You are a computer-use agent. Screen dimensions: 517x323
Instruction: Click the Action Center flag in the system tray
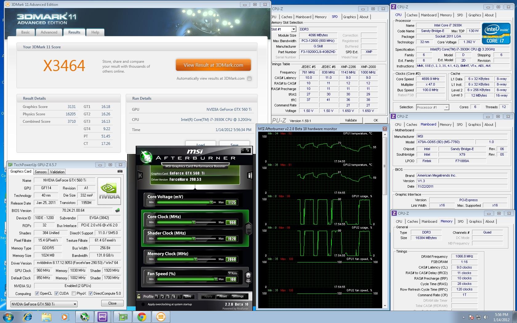click(x=471, y=317)
